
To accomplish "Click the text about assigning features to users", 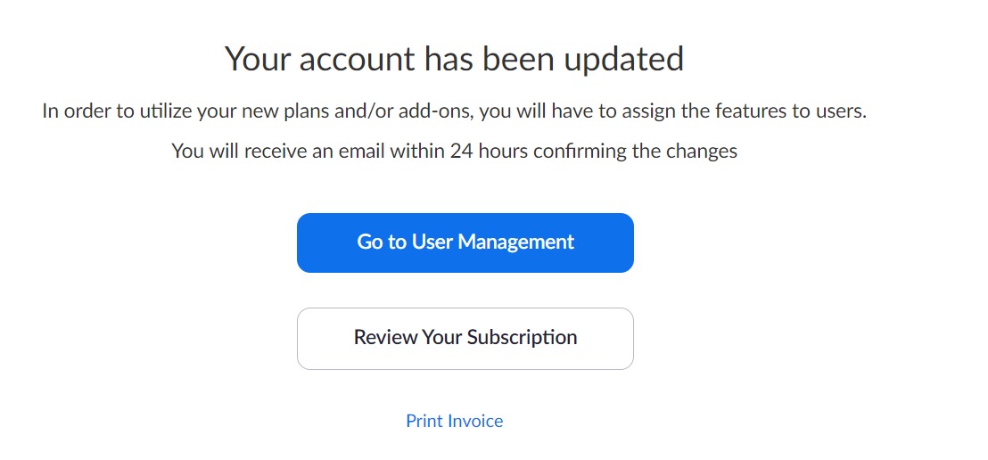I will point(454,111).
